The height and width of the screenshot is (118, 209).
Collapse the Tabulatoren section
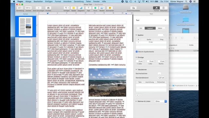(x=136, y=69)
